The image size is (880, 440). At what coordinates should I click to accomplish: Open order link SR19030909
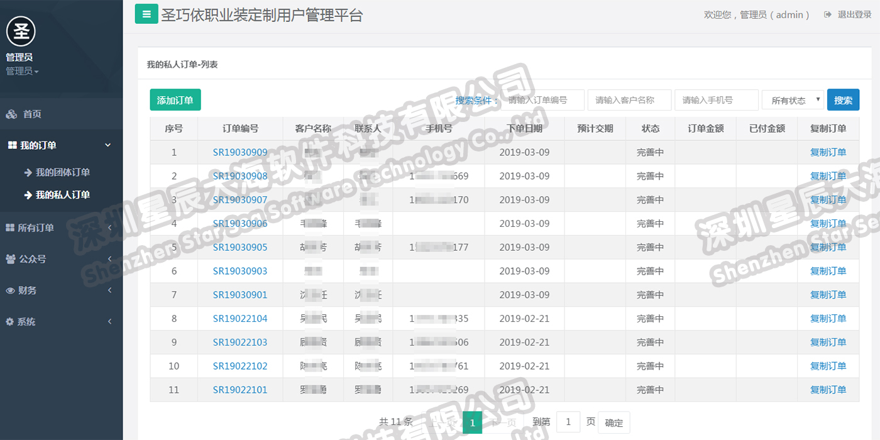[x=240, y=152]
